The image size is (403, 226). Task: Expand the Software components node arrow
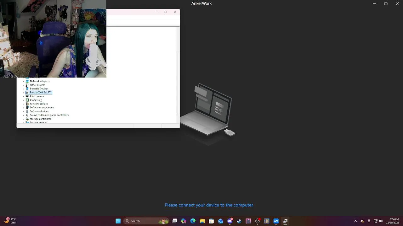pyautogui.click(x=23, y=108)
